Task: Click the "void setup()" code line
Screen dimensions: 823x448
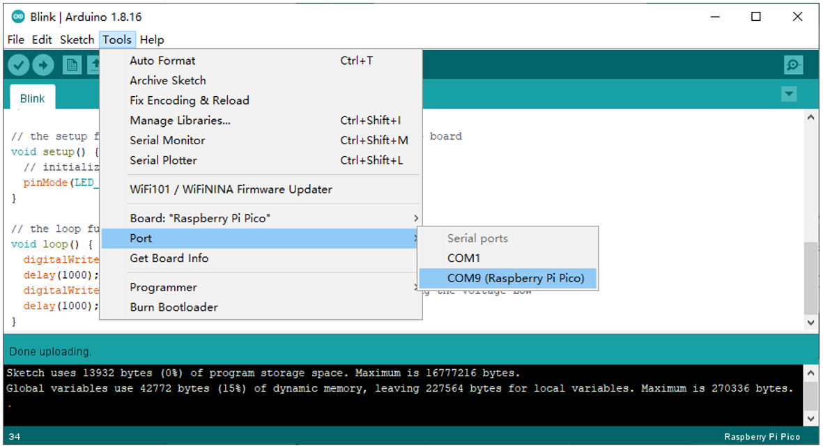Action: tap(54, 152)
